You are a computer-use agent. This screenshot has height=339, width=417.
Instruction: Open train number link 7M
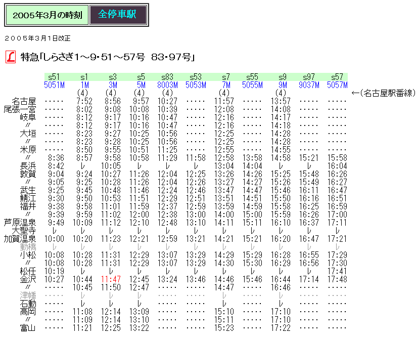coord(226,85)
